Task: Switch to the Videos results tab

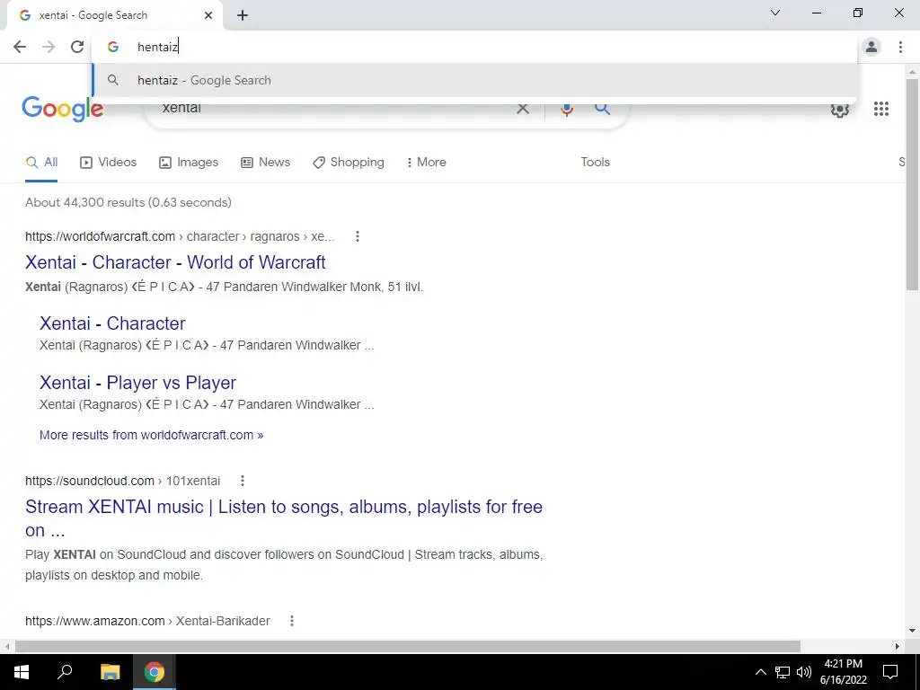Action: [109, 163]
